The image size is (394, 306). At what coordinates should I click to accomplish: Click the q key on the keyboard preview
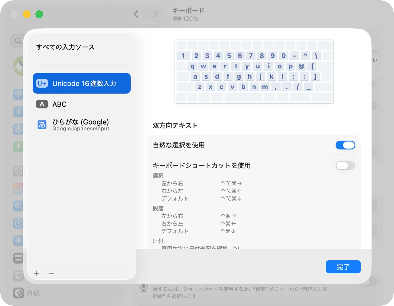click(x=192, y=66)
